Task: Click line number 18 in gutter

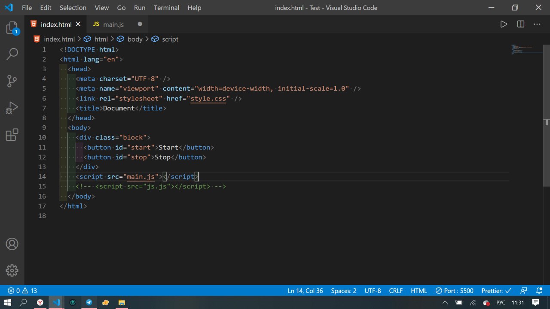Action: click(x=42, y=215)
